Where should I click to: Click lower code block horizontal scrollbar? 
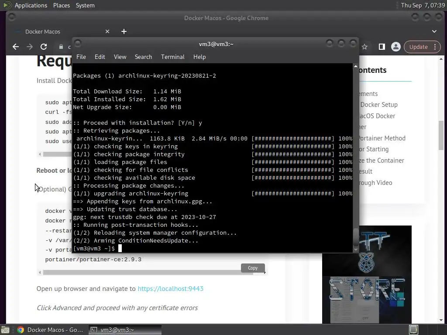click(148, 272)
